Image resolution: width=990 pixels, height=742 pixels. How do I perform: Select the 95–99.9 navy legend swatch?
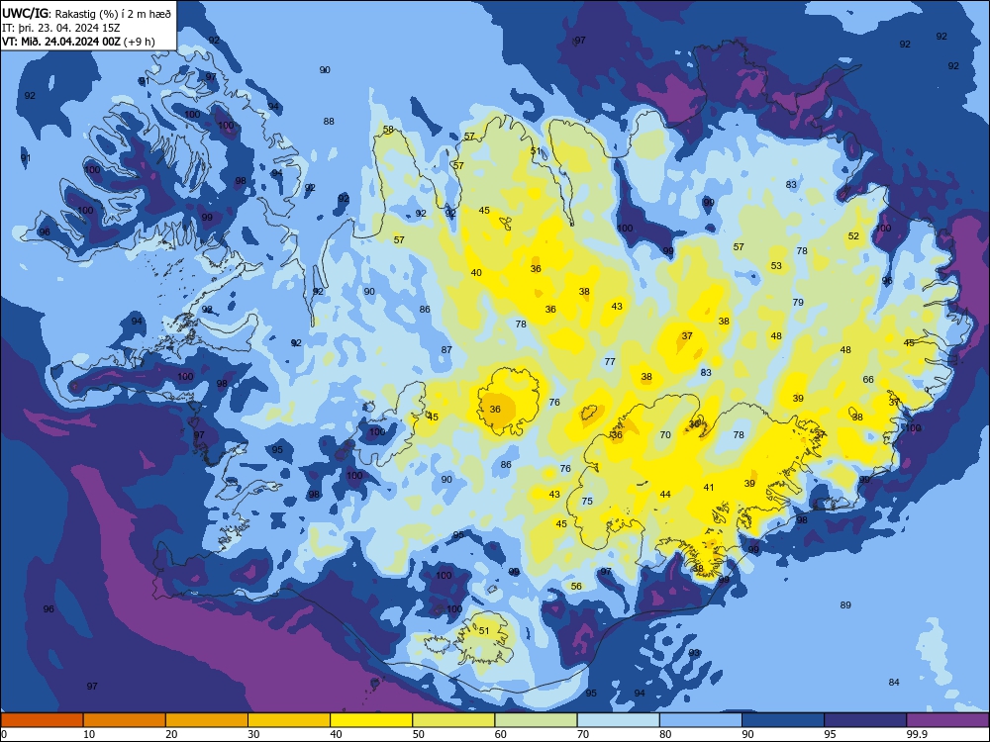coord(865,720)
